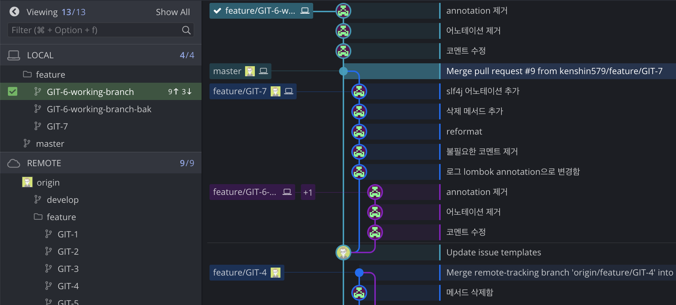
Task: Click the avatar icon on feature/GIT-7 label
Action: (275, 91)
